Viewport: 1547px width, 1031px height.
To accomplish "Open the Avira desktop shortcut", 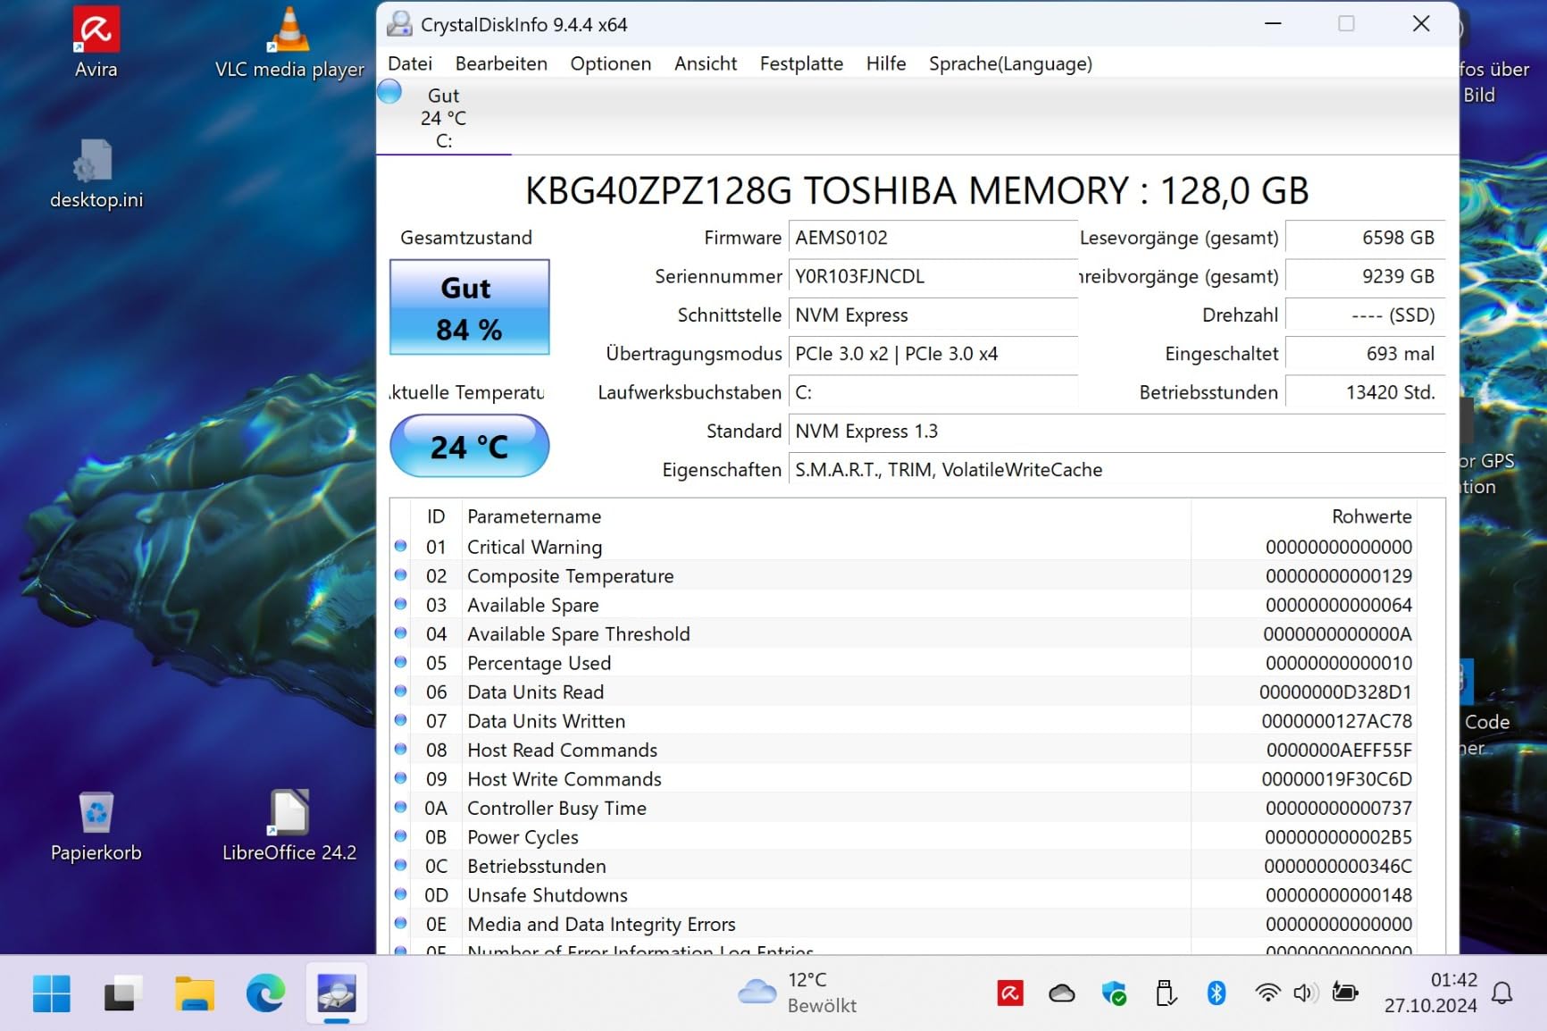I will coord(96,42).
